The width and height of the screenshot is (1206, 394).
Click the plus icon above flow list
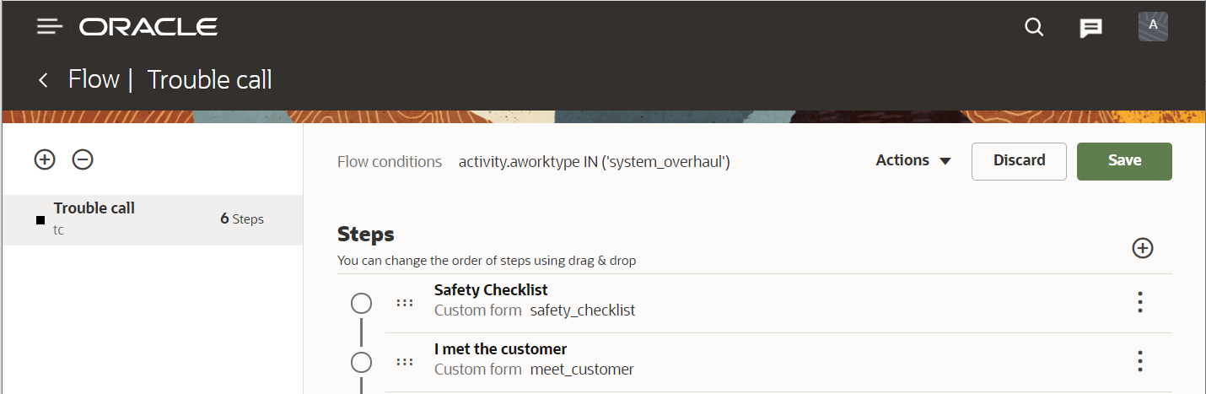pyautogui.click(x=45, y=159)
